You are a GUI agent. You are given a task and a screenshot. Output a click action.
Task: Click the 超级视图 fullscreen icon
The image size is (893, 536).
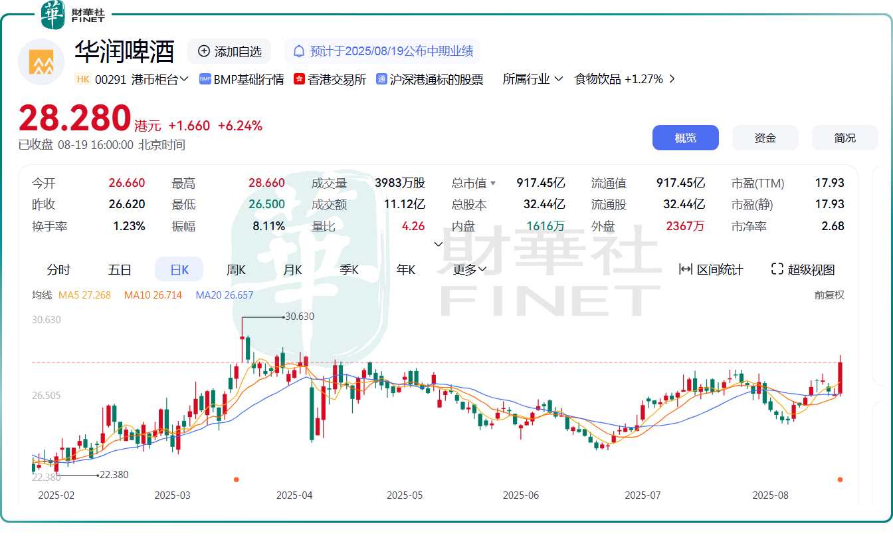(x=777, y=269)
